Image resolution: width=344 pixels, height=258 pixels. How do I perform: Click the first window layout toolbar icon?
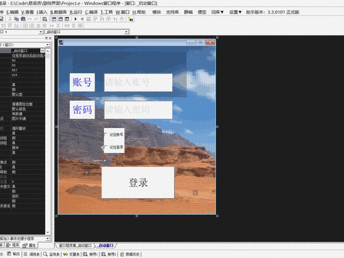[x=54, y=19]
